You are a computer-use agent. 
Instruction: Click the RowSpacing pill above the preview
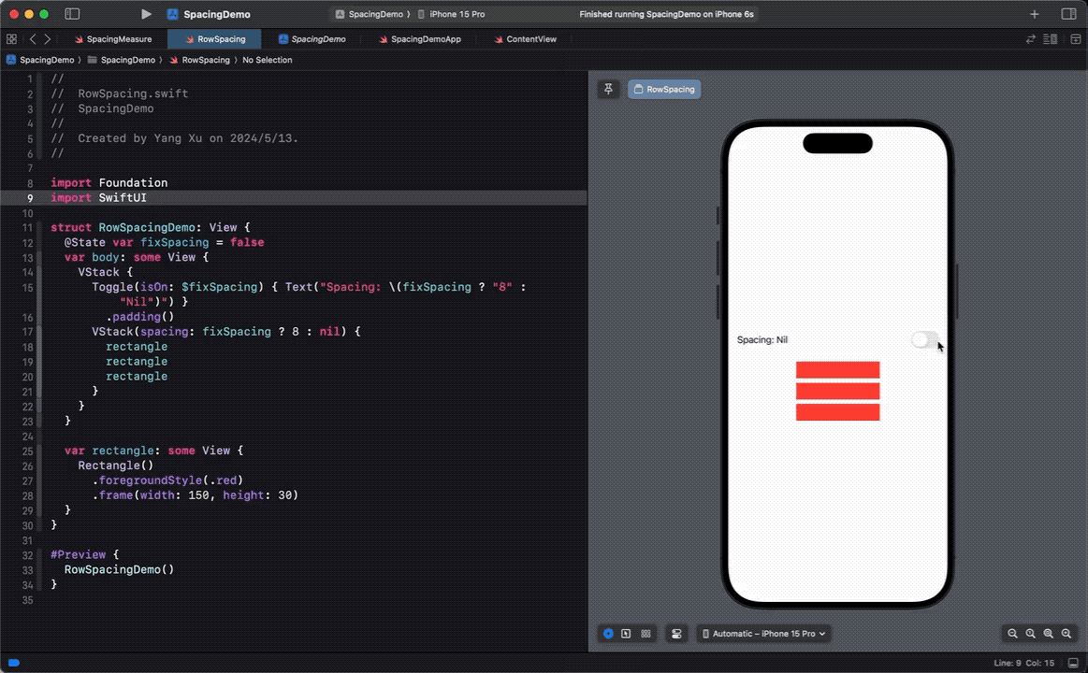point(664,89)
